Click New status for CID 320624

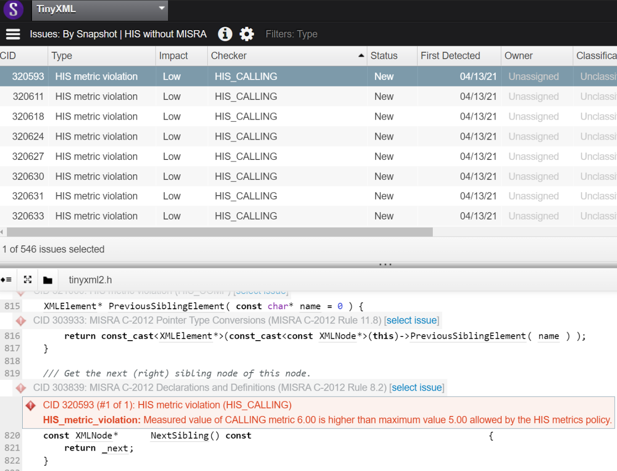tap(384, 136)
